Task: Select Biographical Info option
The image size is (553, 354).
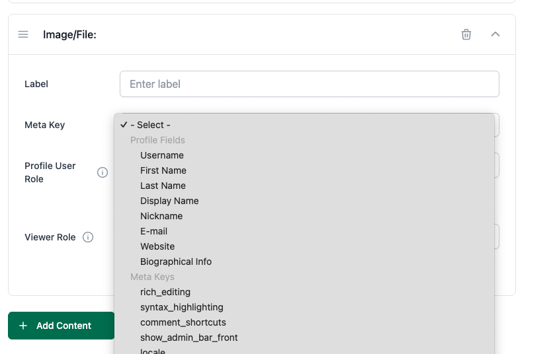Action: pos(304,262)
